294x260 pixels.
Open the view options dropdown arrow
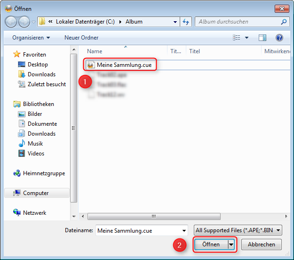tap(247, 38)
